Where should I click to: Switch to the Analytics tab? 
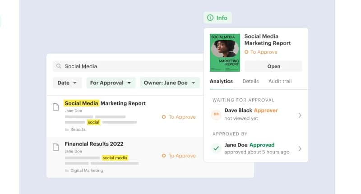tap(221, 81)
